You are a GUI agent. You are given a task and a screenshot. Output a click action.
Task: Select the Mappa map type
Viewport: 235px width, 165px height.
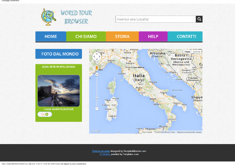tap(187, 52)
